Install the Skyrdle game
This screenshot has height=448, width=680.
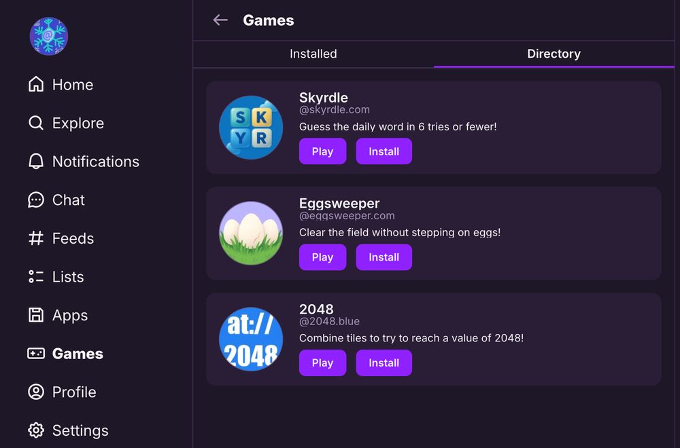[384, 151]
